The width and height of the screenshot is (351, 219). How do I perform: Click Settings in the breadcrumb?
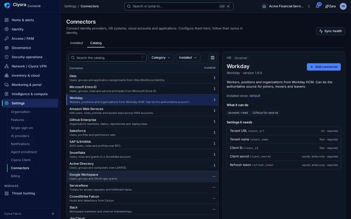pyautogui.click(x=70, y=6)
